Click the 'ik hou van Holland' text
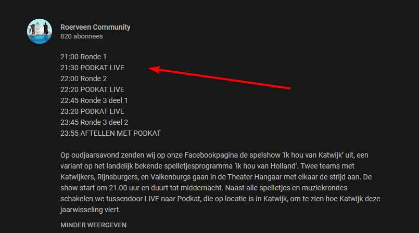The image size is (419, 233). tap(266, 166)
